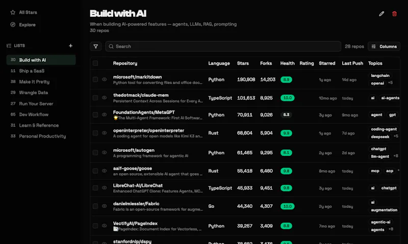The image size is (408, 244).
Task: Select the Ship a SaaS list
Action: pyautogui.click(x=41, y=71)
